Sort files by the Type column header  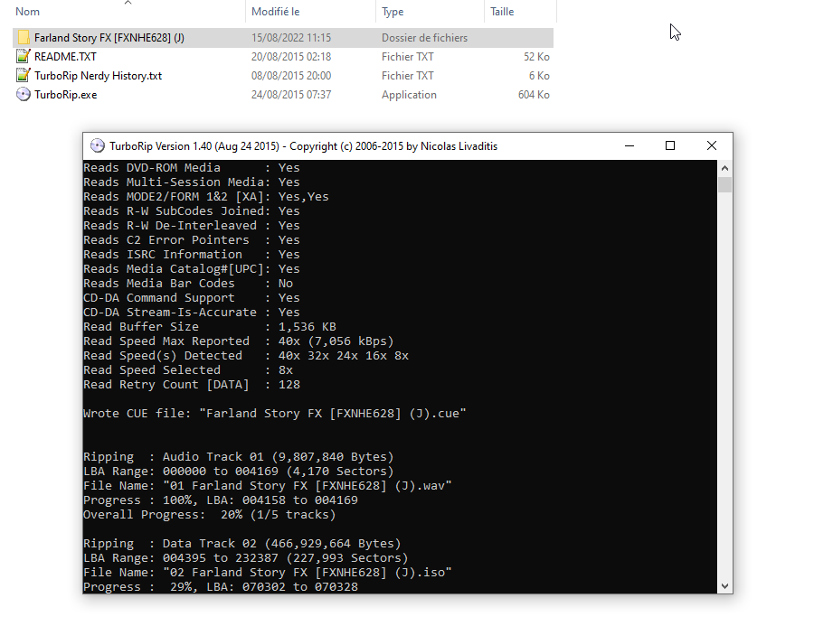(393, 12)
